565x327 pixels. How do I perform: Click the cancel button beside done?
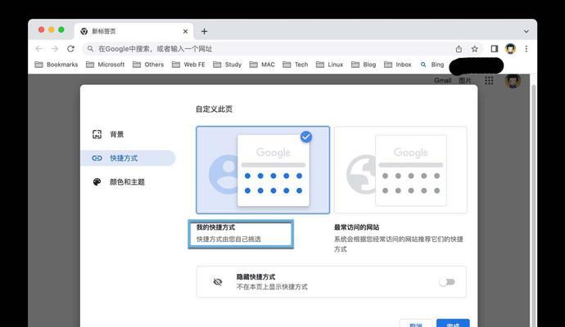(x=416, y=324)
